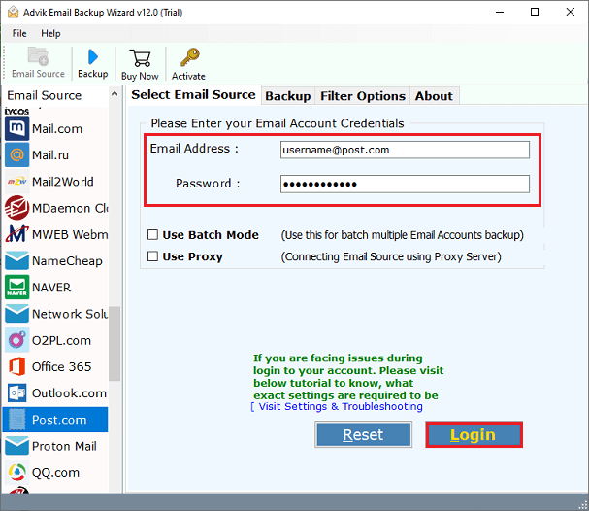Click the email source list scrollbar thumb
Screen dimensions: 589x511
[x=115, y=344]
